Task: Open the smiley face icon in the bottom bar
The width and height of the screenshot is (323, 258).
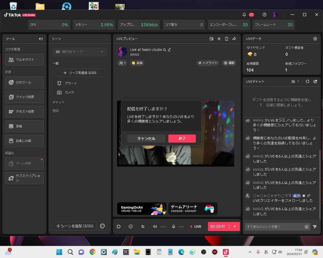Action: [131, 227]
